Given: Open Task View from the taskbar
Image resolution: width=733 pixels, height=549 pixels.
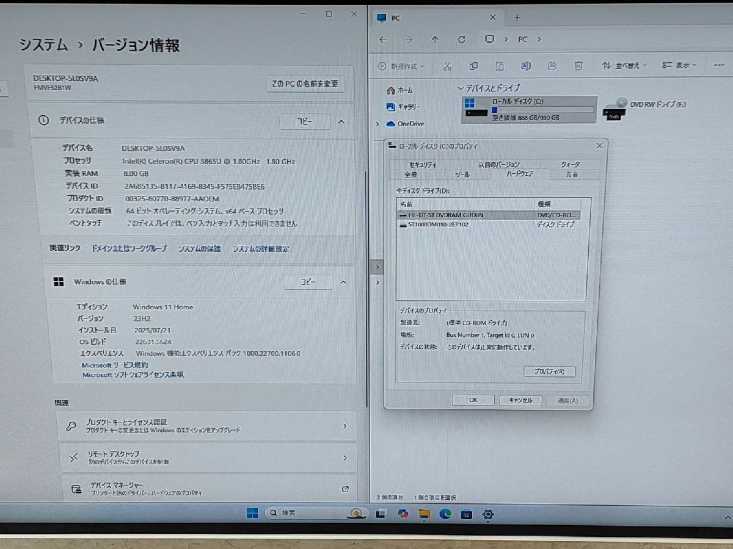Looking at the screenshot, I should click(381, 514).
